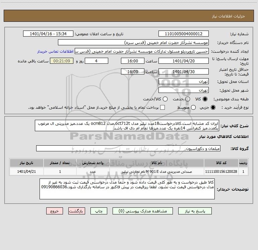Click the remaining time 00:21:09 field
Image resolution: width=258 pixels, height=250 pixels.
coord(62,61)
